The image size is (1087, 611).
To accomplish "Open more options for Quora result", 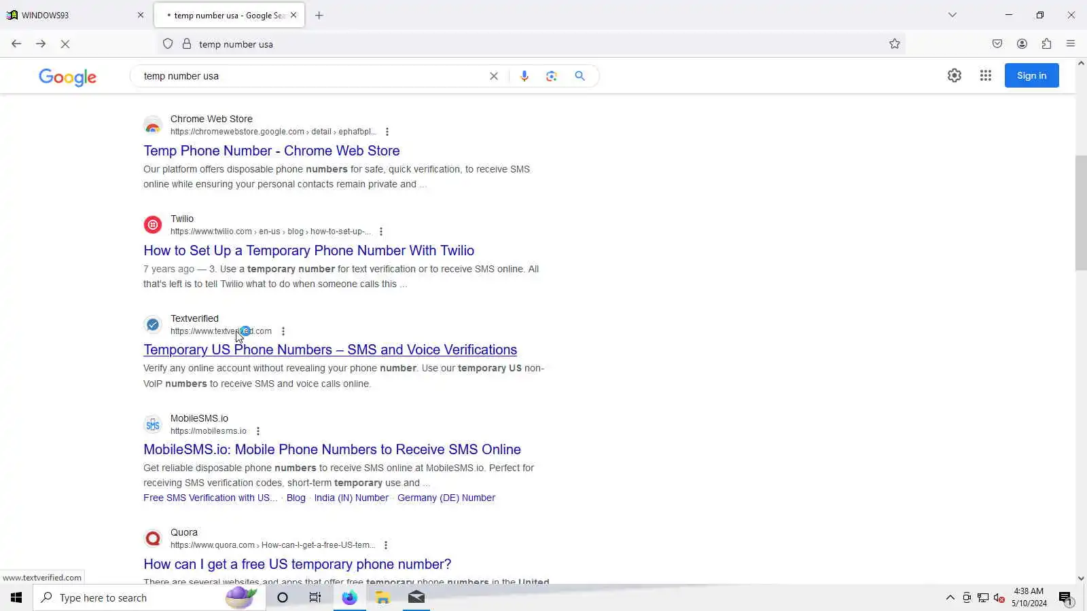I will click(x=386, y=545).
